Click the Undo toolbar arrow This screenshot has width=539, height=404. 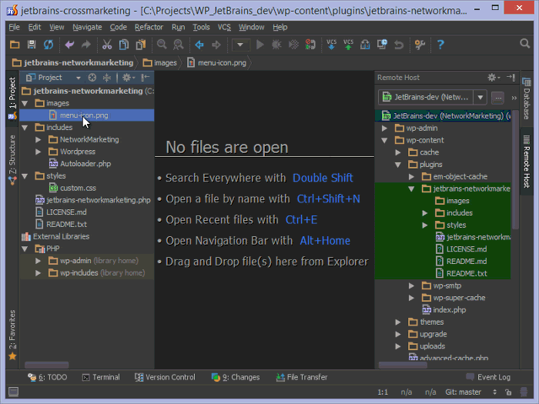click(x=69, y=45)
